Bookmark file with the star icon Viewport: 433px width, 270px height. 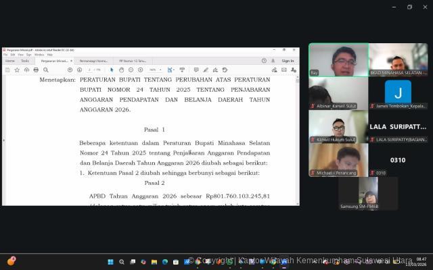[x=17, y=70]
